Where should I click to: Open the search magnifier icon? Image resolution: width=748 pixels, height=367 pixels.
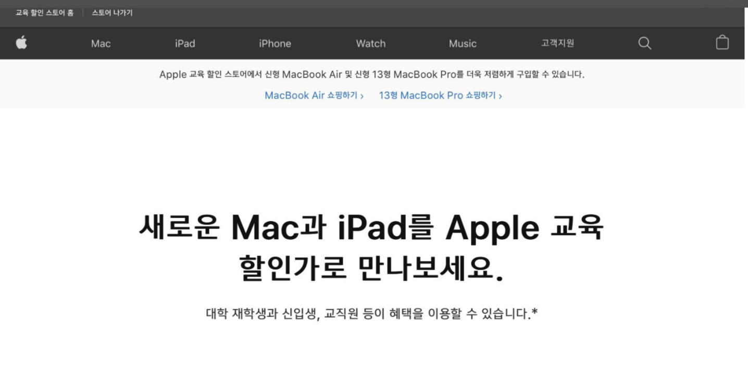tap(645, 43)
